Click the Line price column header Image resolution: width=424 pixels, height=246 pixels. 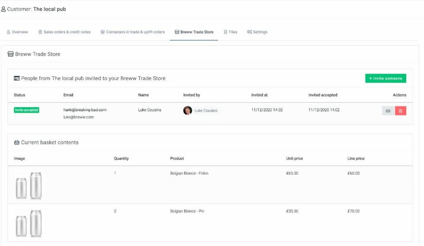356,159
